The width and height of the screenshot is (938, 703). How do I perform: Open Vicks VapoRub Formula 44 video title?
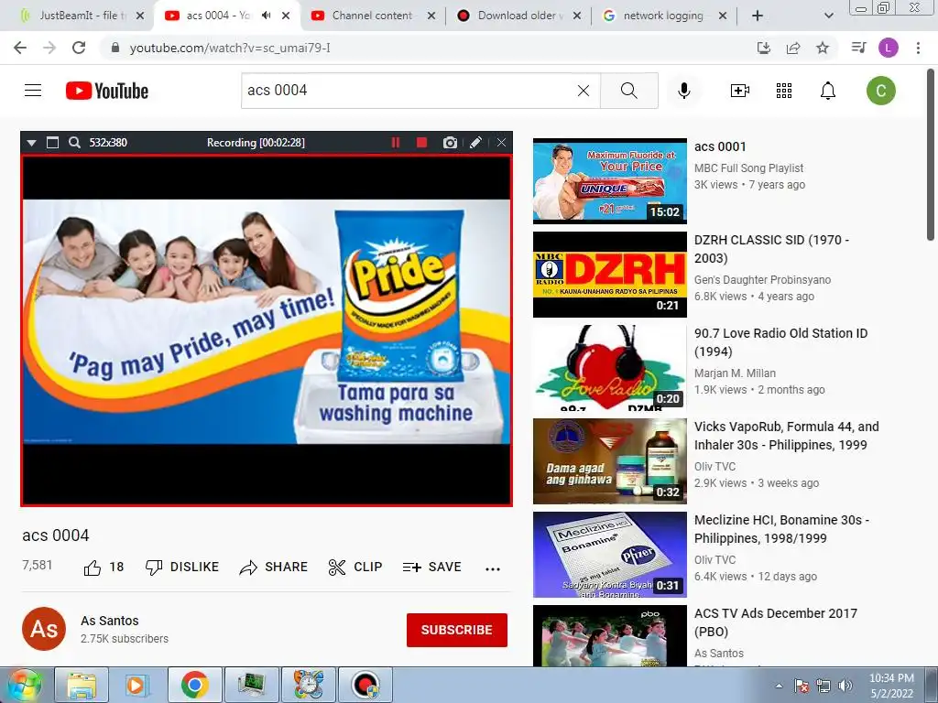(x=787, y=436)
